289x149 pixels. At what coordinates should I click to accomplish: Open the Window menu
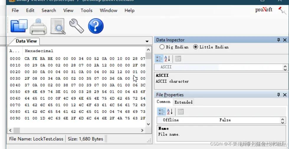point(109,11)
